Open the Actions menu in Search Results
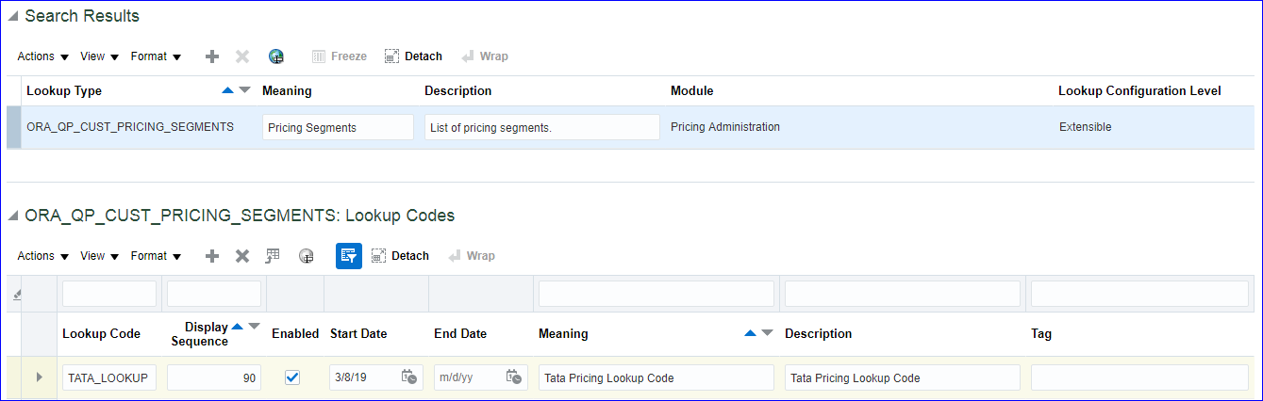1263x401 pixels. point(43,56)
